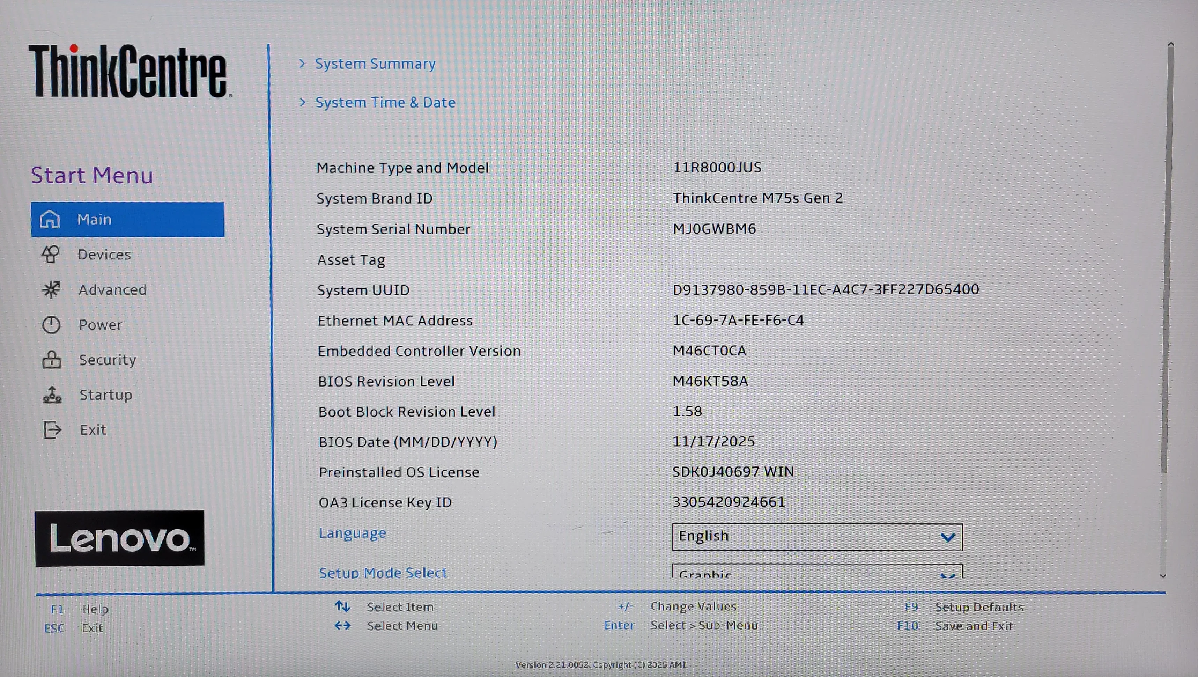Open the Language English dropdown
Viewport: 1198px width, 677px height.
[x=817, y=537]
